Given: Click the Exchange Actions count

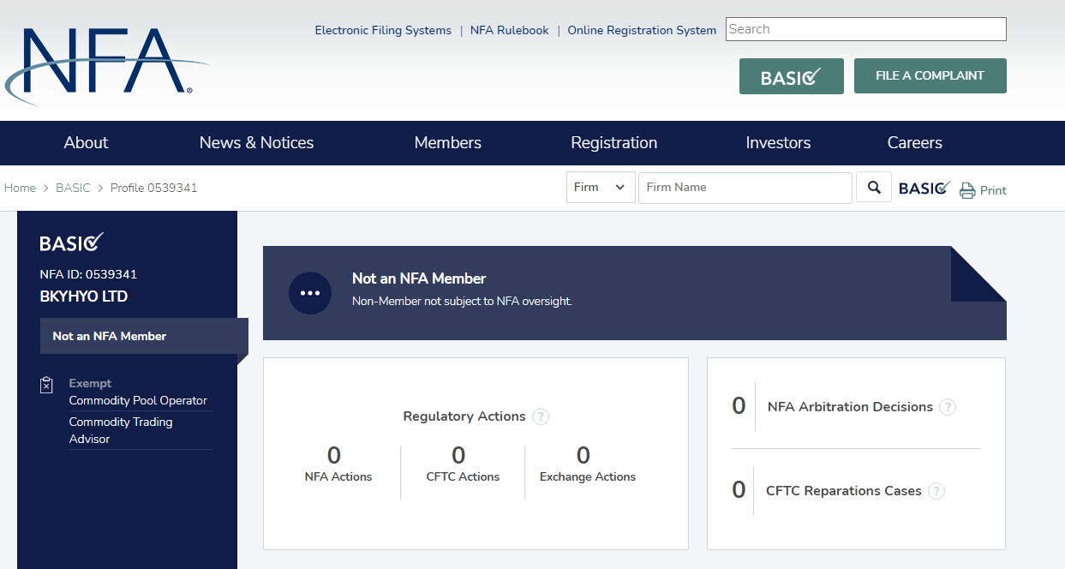Looking at the screenshot, I should pos(583,455).
